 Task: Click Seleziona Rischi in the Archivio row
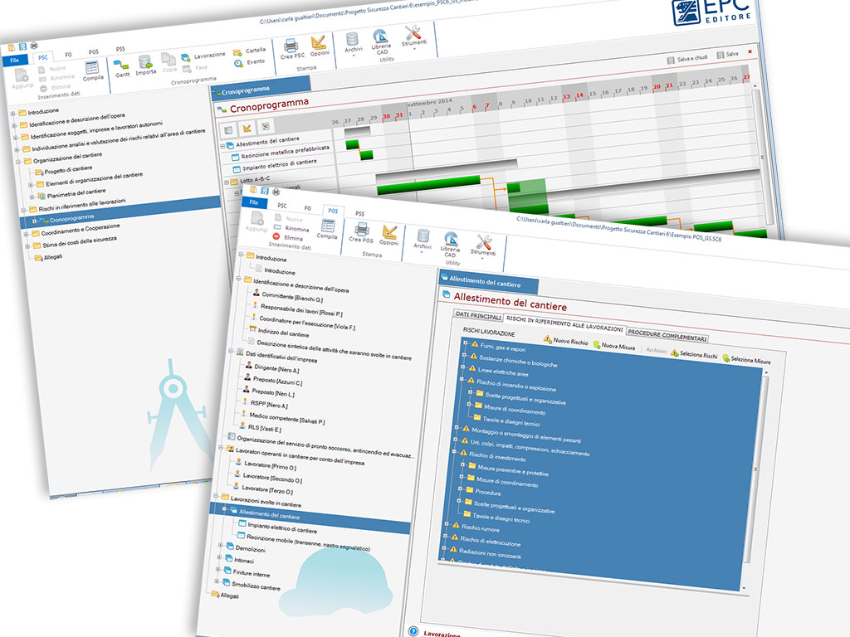tap(675, 353)
